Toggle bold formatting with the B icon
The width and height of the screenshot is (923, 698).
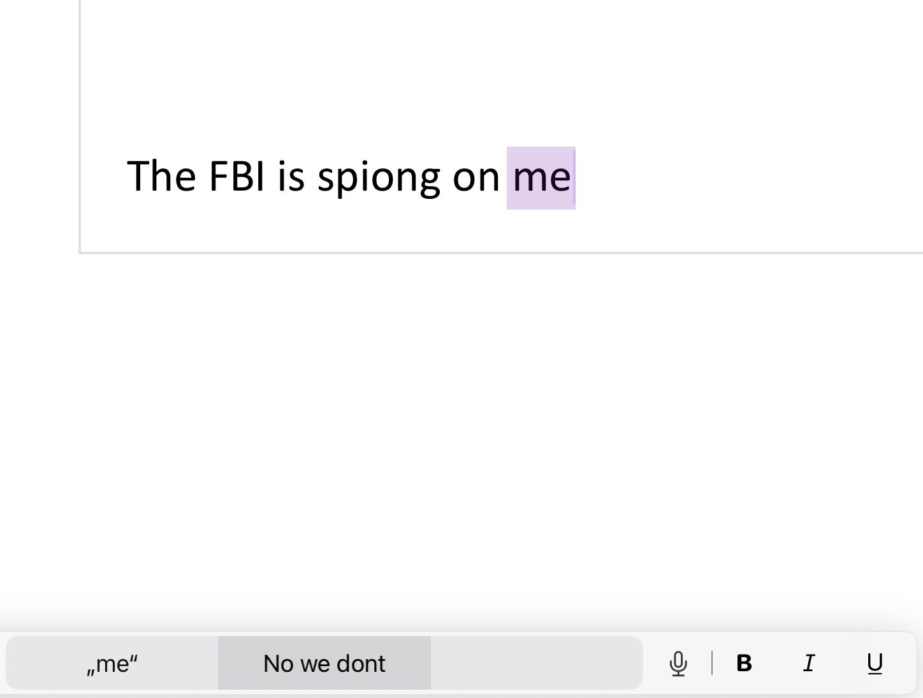tap(744, 664)
